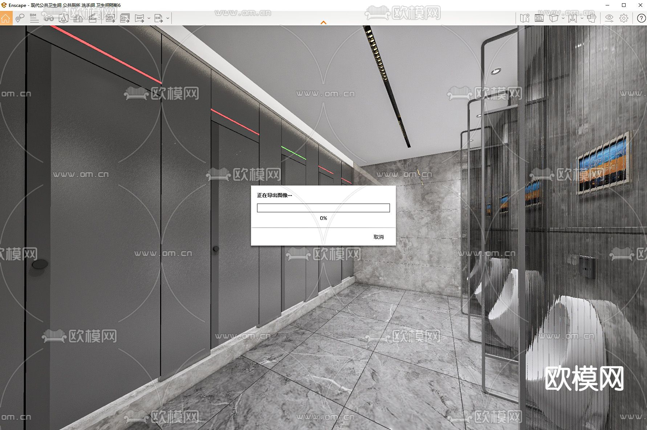Open visual settings eye icon
Image resolution: width=647 pixels, height=430 pixels.
coord(609,18)
